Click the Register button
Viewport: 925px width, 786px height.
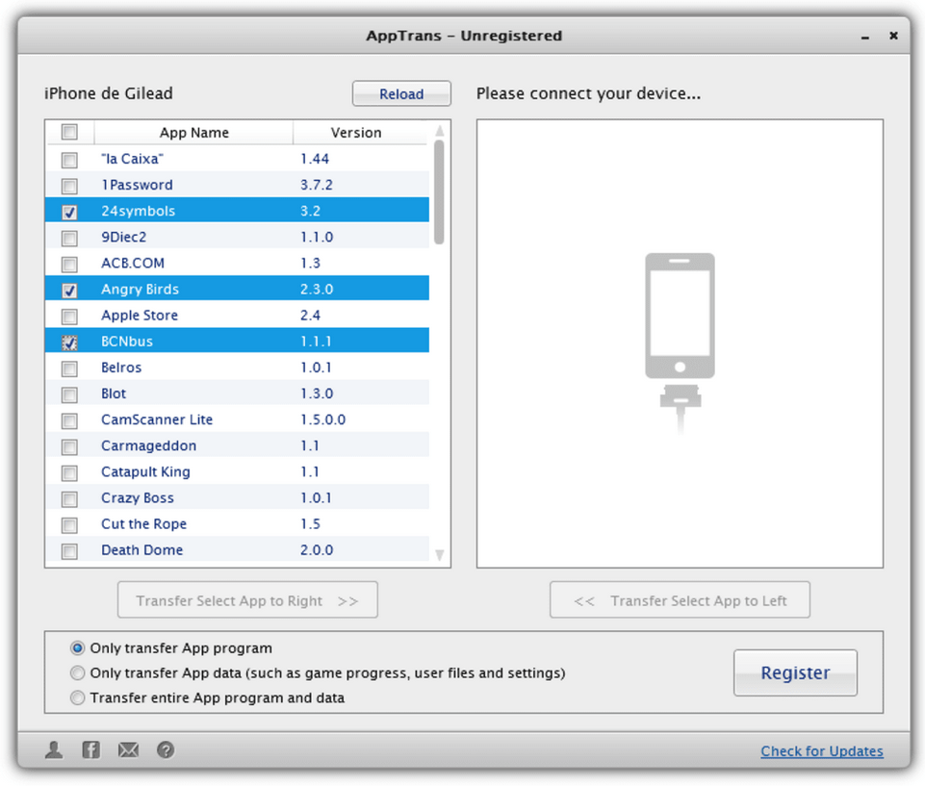(x=795, y=672)
